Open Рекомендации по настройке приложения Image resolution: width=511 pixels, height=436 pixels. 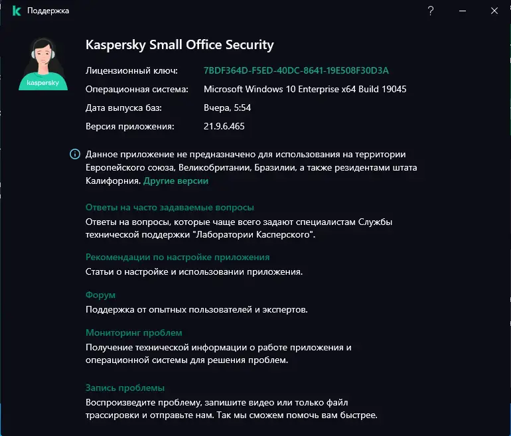pyautogui.click(x=177, y=257)
